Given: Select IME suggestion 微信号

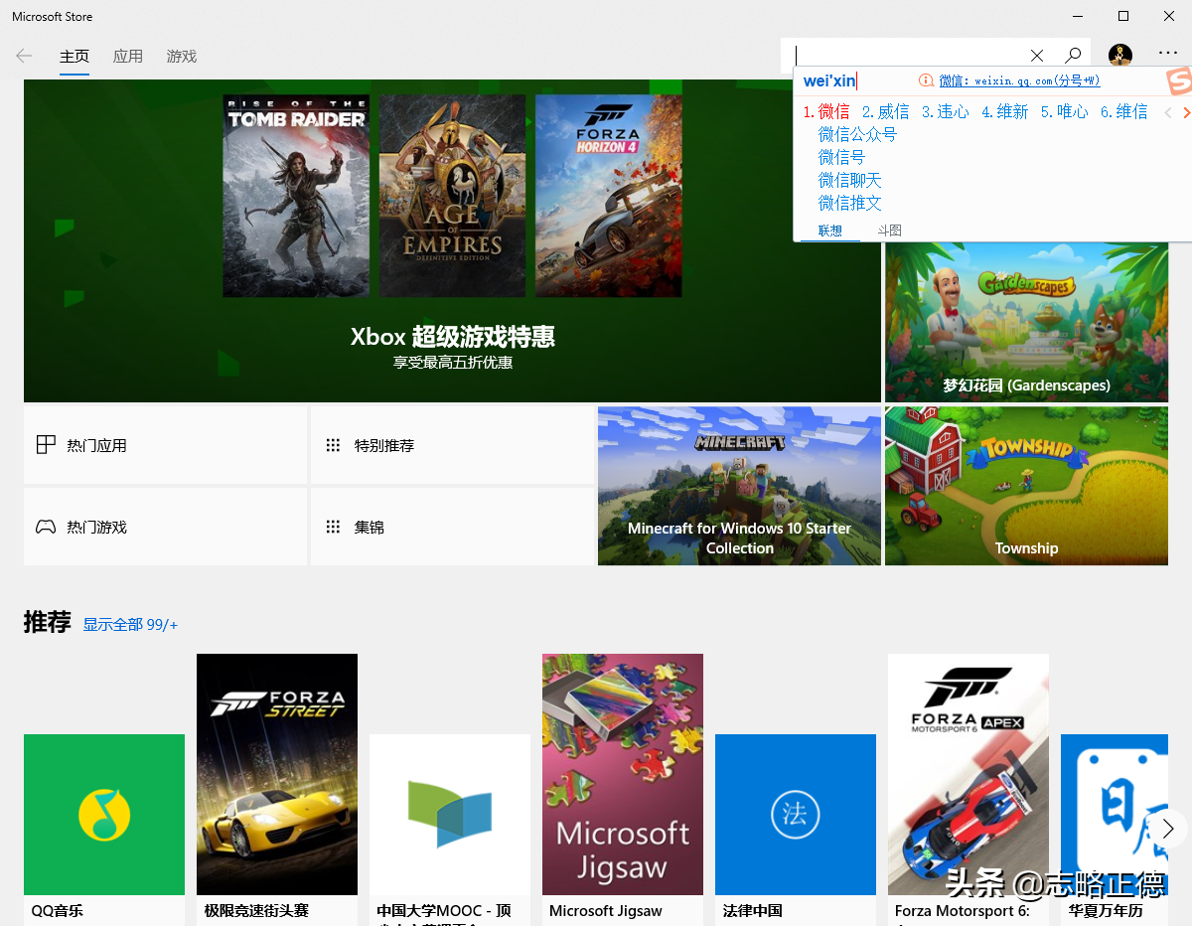Looking at the screenshot, I should 842,157.
